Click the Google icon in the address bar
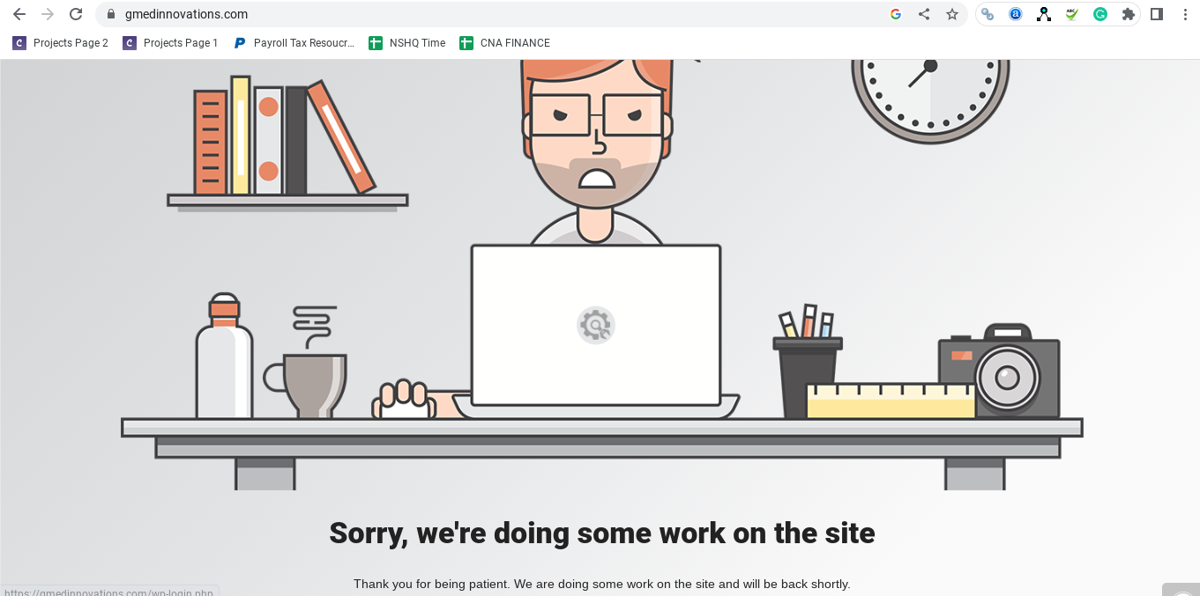This screenshot has width=1200, height=596. pos(896,14)
